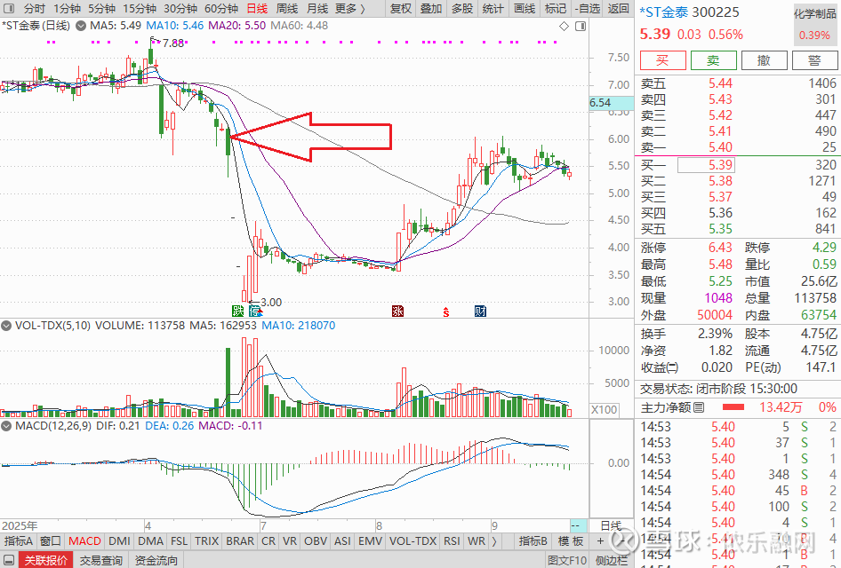Select the 日线 daily period tab
Image resolution: width=841 pixels, height=568 pixels.
(x=257, y=9)
